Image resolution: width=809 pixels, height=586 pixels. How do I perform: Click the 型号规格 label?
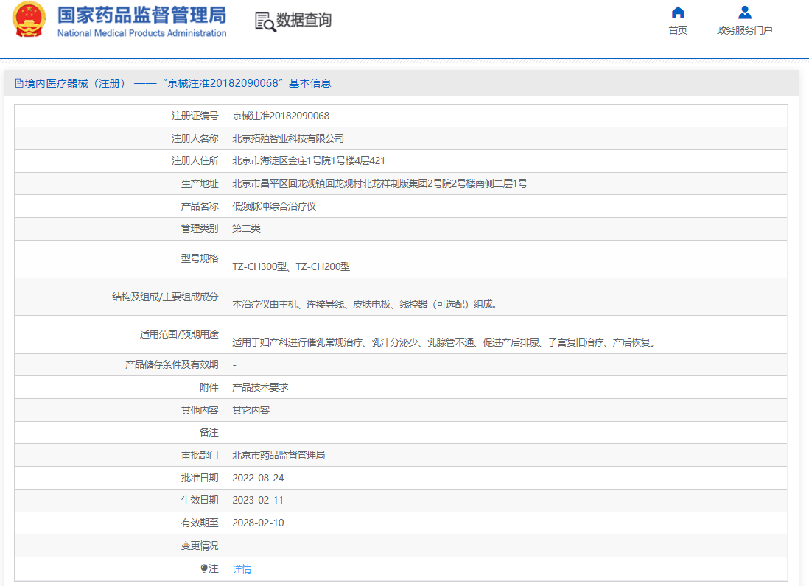(200, 258)
